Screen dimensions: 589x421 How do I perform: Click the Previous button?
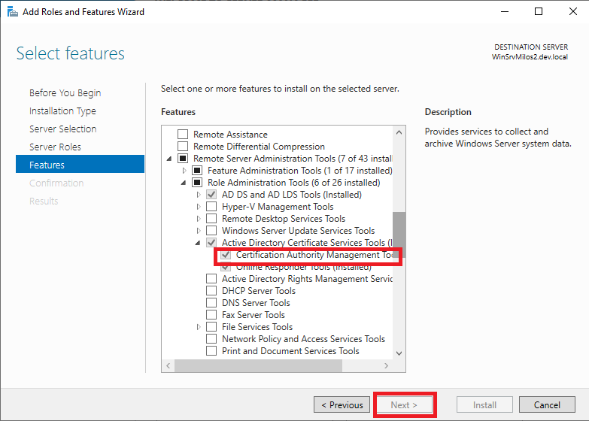(342, 405)
